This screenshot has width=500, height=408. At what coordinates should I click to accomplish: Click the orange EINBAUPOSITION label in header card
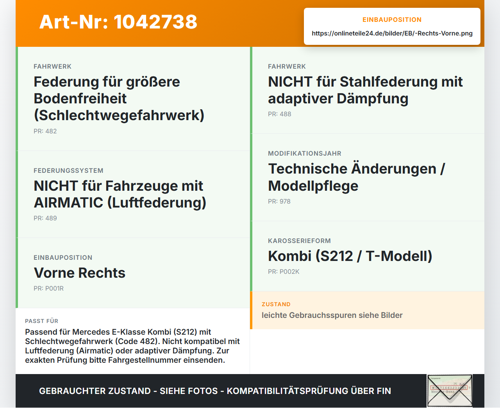pyautogui.click(x=392, y=20)
